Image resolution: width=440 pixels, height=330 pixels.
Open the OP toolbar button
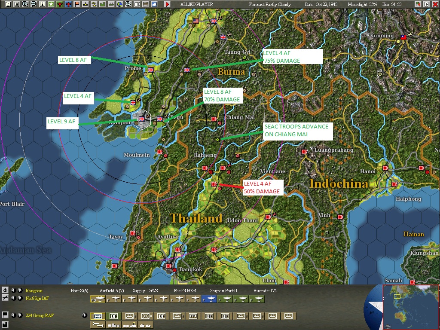137,4
